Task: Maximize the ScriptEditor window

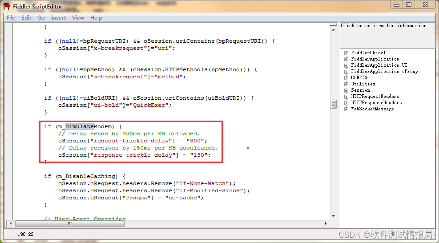Action: (x=409, y=4)
